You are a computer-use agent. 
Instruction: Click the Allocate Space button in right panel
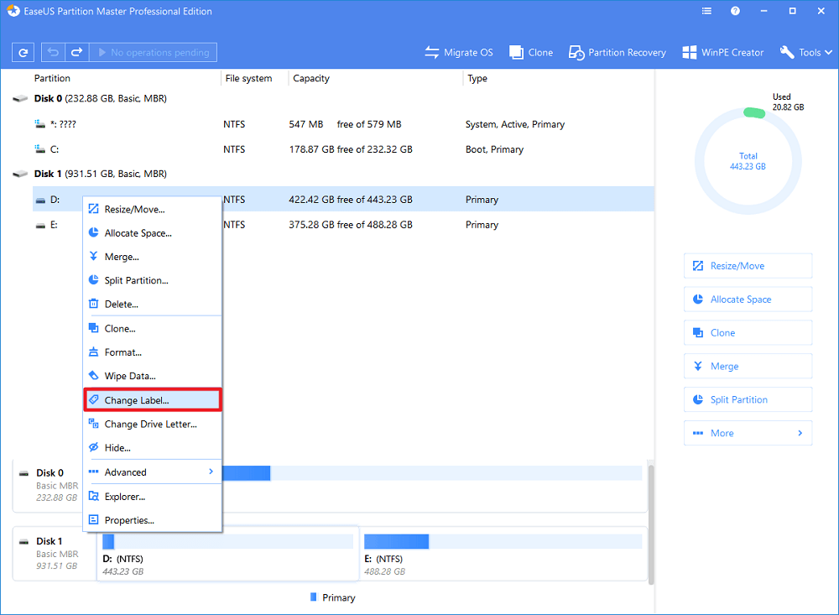(x=748, y=300)
